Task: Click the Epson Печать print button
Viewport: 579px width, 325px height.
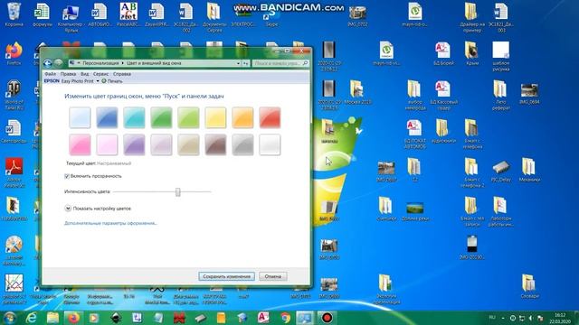Action: pyautogui.click(x=112, y=81)
